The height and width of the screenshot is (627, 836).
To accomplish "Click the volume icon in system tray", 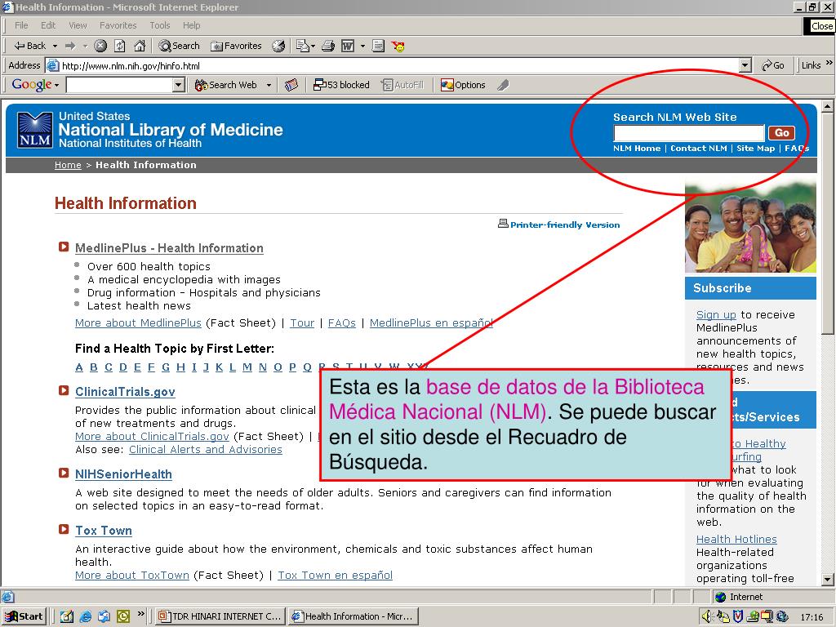I will [x=708, y=616].
